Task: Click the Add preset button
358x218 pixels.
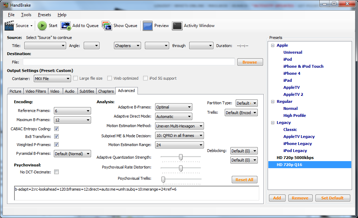Action: coord(277,198)
